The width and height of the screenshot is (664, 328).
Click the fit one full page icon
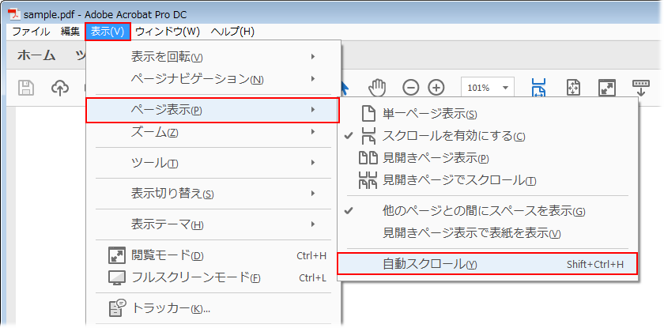coord(573,88)
